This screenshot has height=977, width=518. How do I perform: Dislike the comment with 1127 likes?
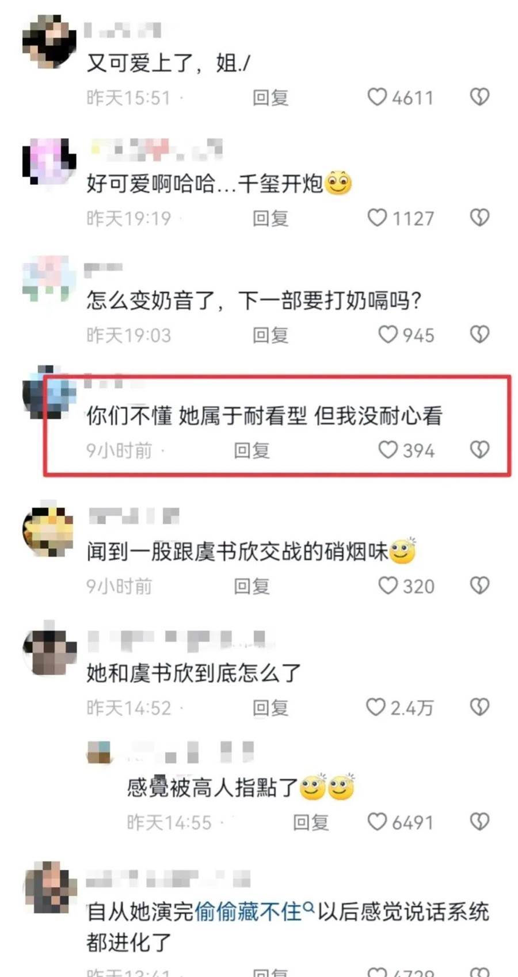coord(479,218)
